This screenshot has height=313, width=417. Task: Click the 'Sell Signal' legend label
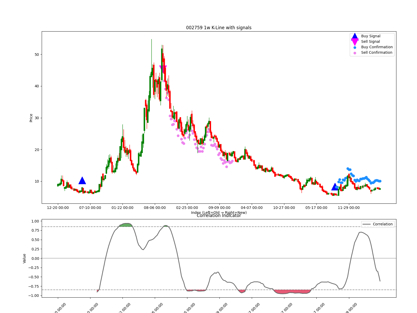click(x=370, y=41)
